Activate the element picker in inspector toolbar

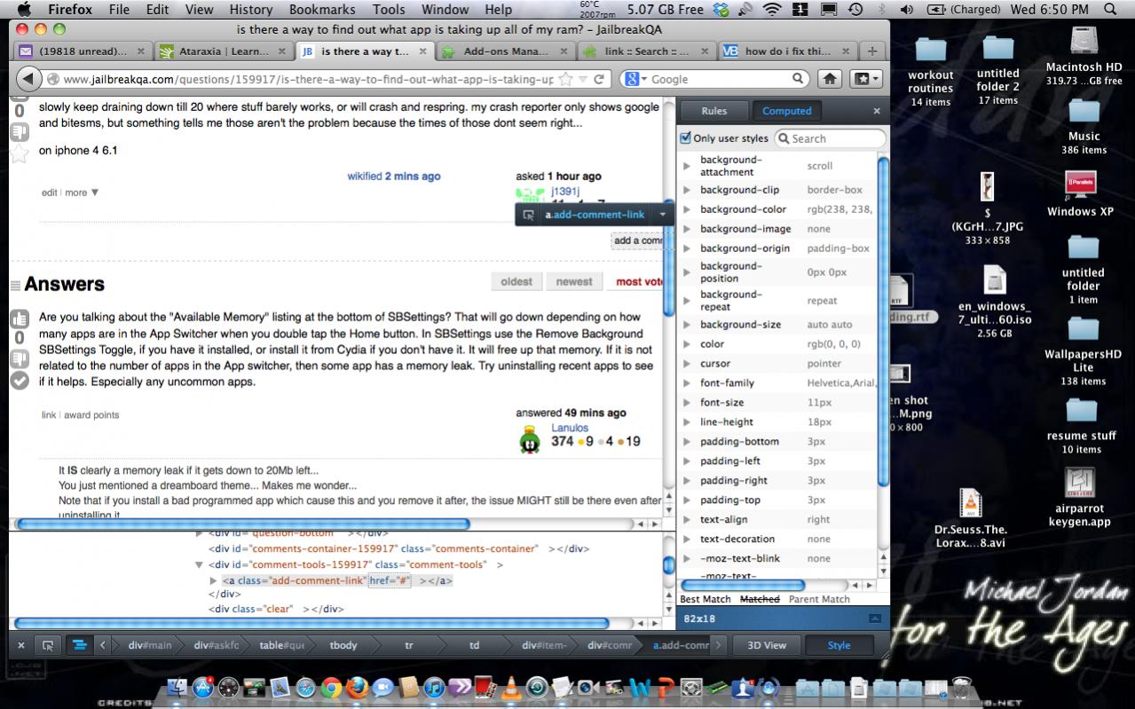[x=48, y=645]
